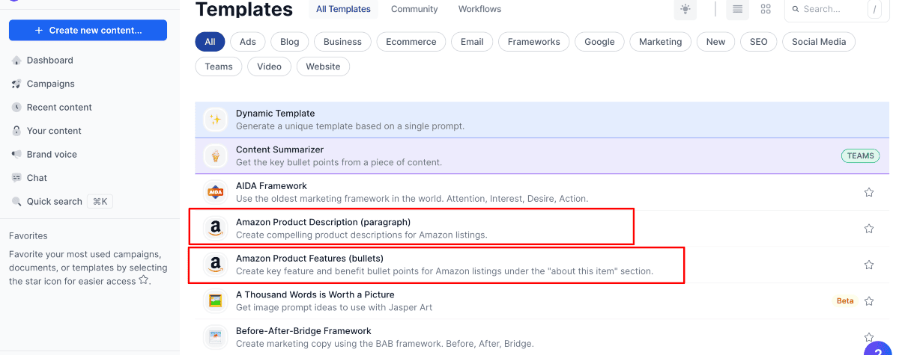The image size is (899, 355).
Task: Open the Community tab
Action: [414, 10]
